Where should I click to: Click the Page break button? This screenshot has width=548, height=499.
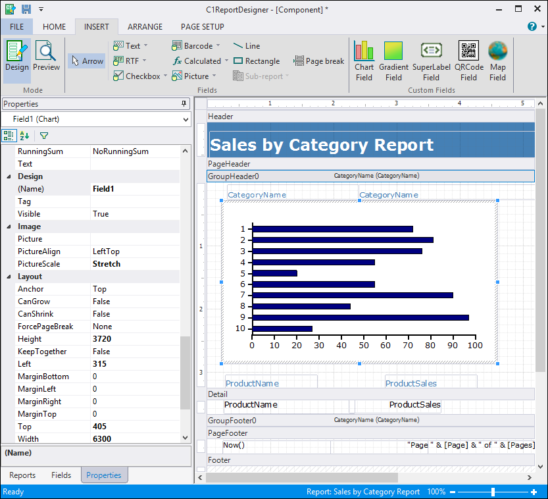coord(319,61)
